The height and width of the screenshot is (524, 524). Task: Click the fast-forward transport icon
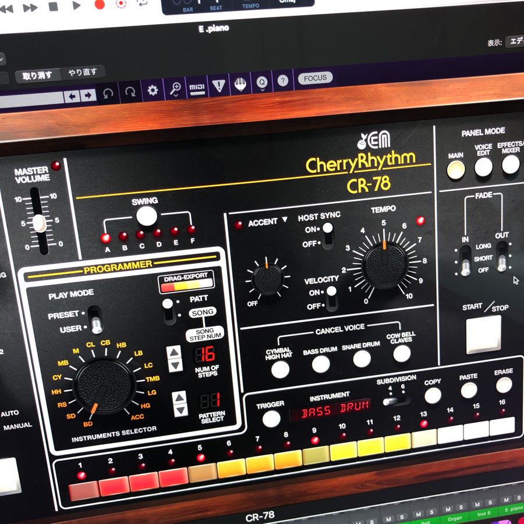[30, 8]
